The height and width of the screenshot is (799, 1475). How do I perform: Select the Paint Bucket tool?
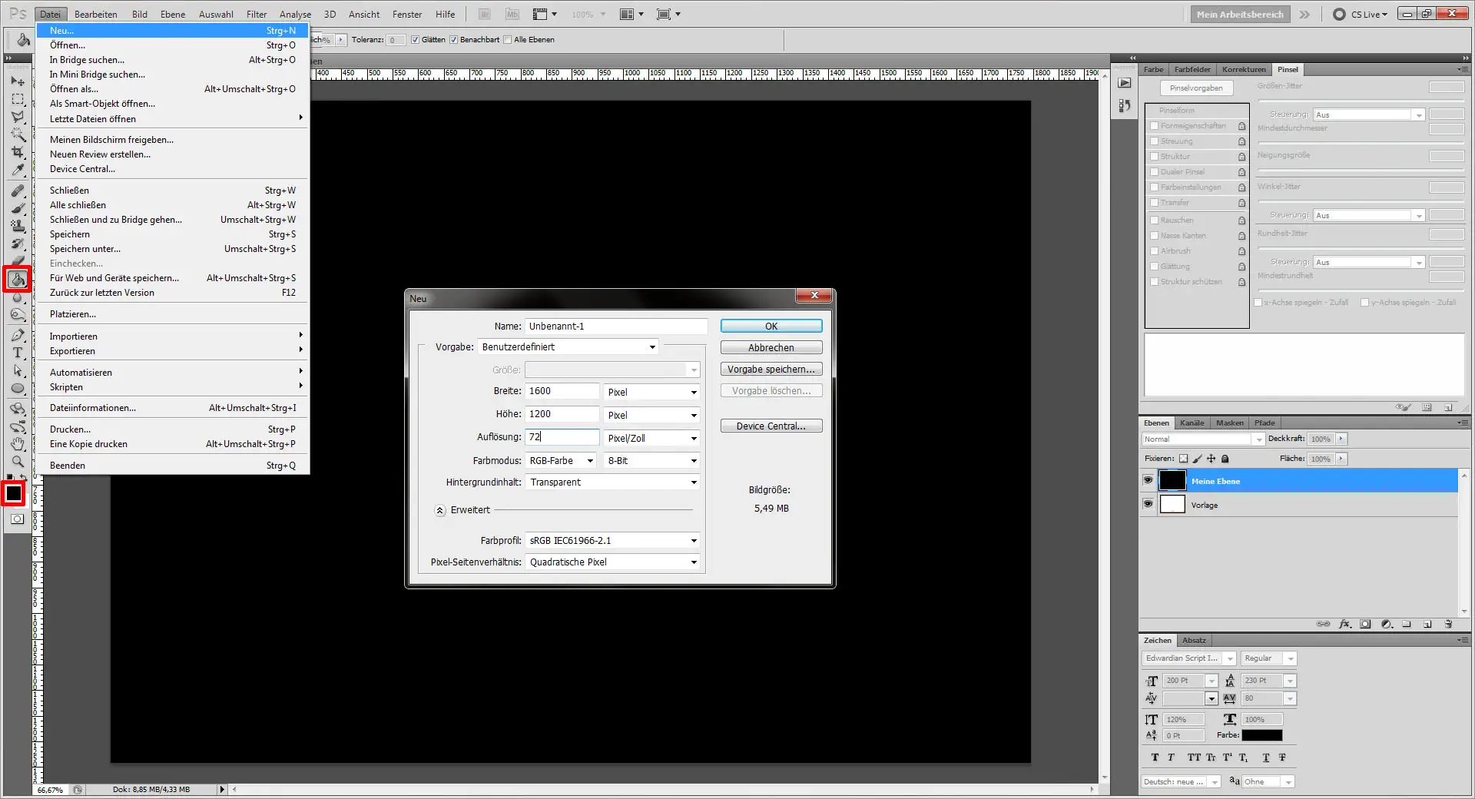pos(18,280)
